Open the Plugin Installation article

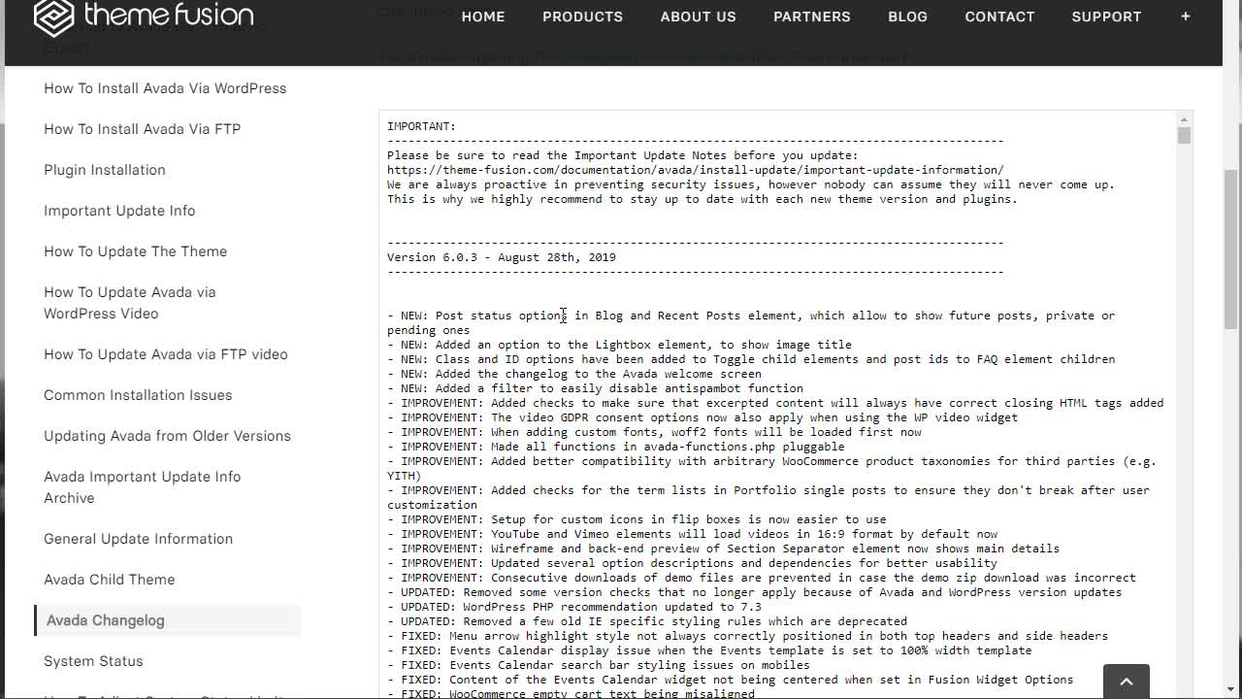pos(105,170)
